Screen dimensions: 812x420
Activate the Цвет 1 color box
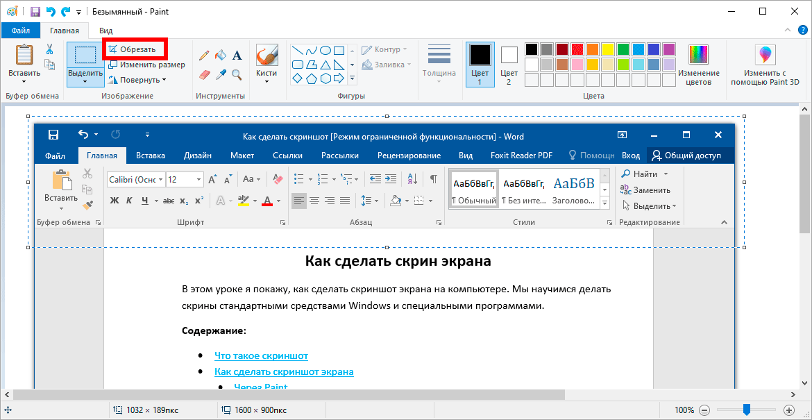click(x=480, y=64)
